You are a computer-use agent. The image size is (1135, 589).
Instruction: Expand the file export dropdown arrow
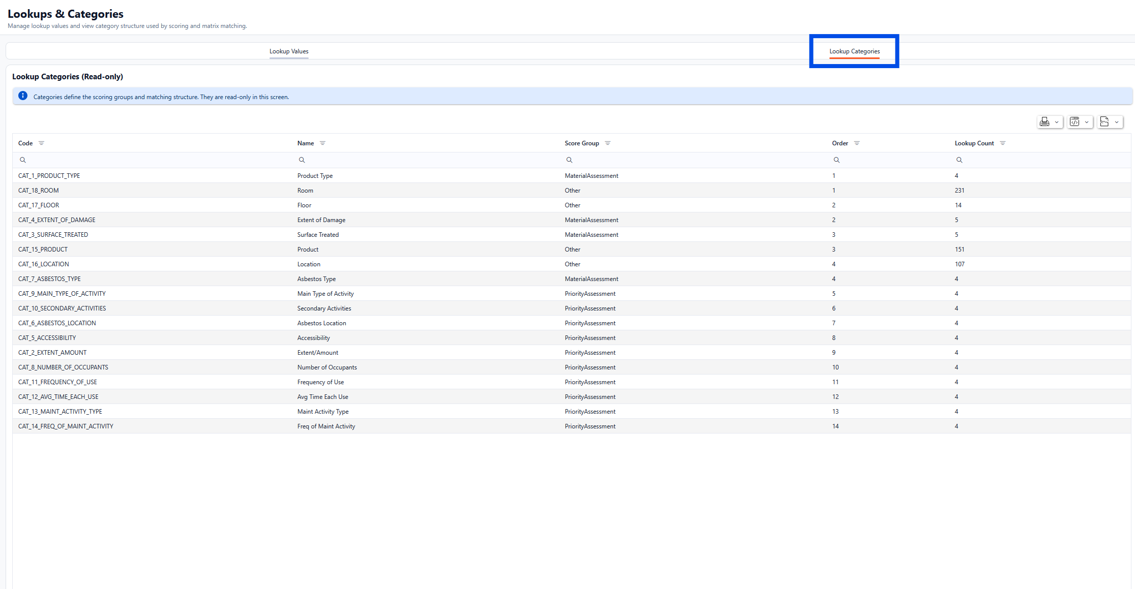[x=1117, y=122]
